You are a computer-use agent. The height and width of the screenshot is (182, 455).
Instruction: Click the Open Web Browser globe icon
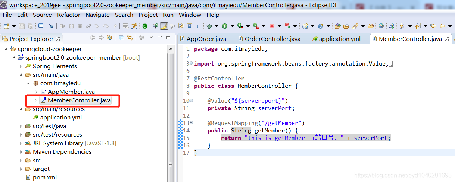pyautogui.click(x=381, y=26)
